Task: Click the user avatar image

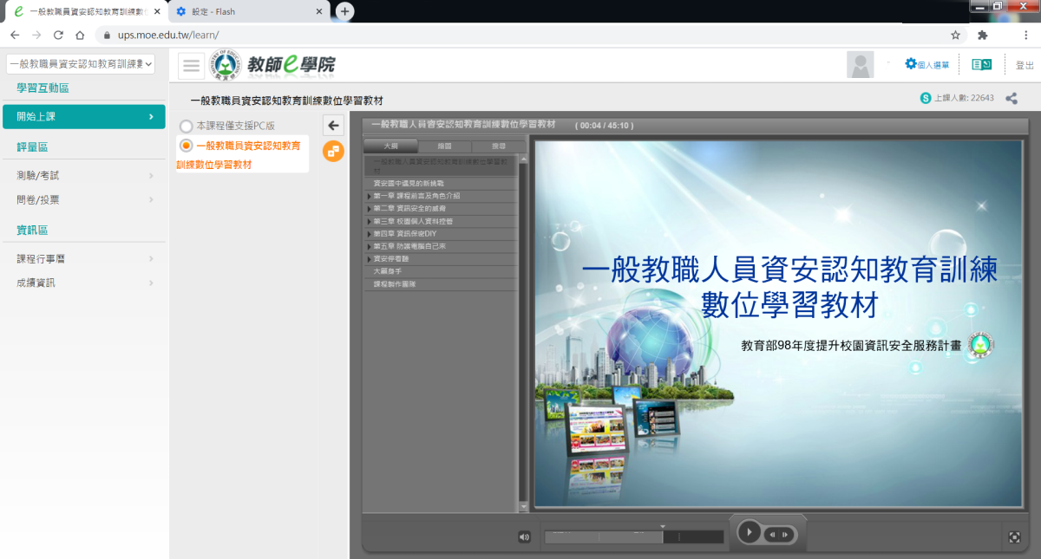Action: coord(861,65)
